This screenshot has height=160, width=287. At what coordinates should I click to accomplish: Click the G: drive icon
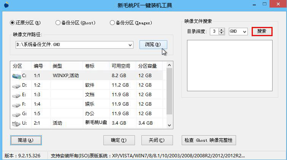point(16,114)
